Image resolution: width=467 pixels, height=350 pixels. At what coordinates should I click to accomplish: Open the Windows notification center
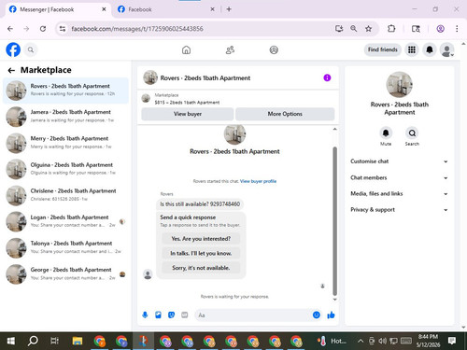[x=452, y=341]
